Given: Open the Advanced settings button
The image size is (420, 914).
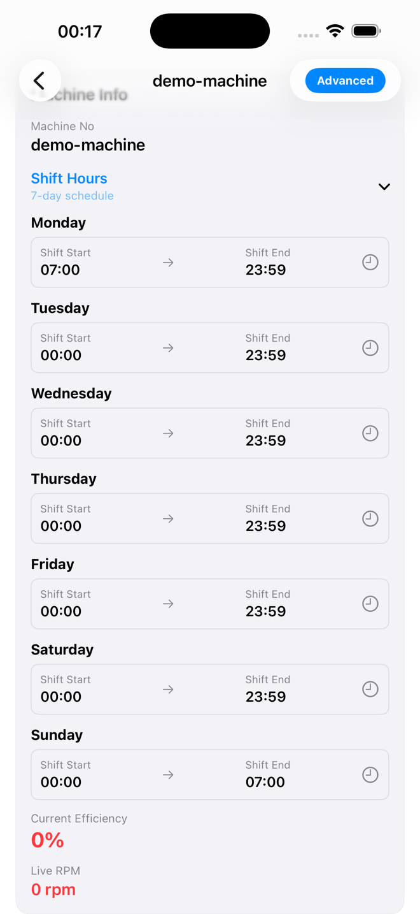Looking at the screenshot, I should tap(345, 81).
